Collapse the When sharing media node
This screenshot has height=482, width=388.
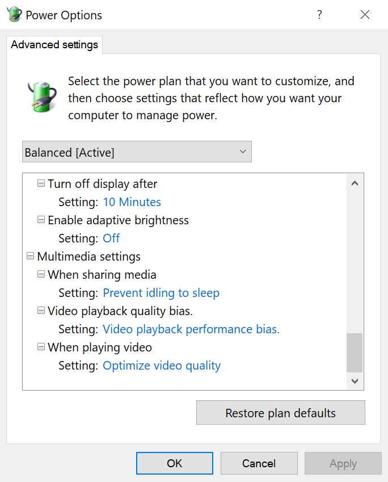pos(41,274)
